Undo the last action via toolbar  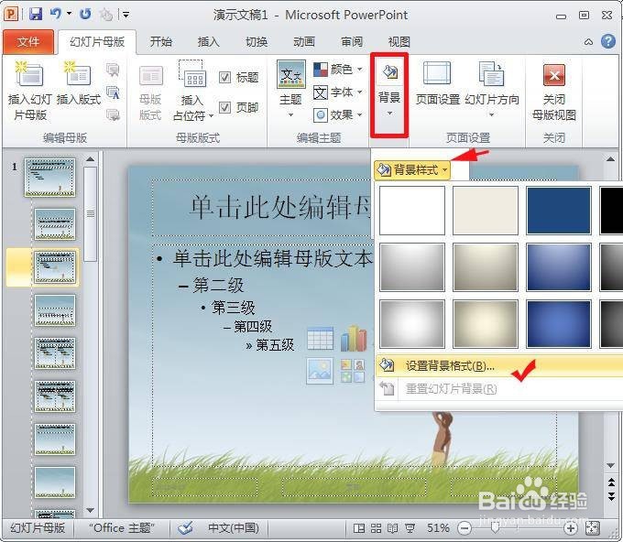[x=56, y=15]
